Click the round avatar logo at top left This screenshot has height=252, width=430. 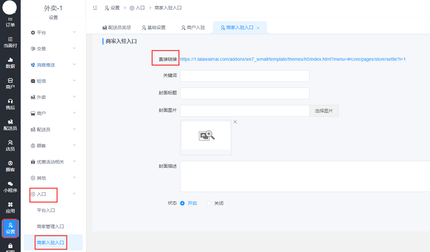(x=10, y=7)
